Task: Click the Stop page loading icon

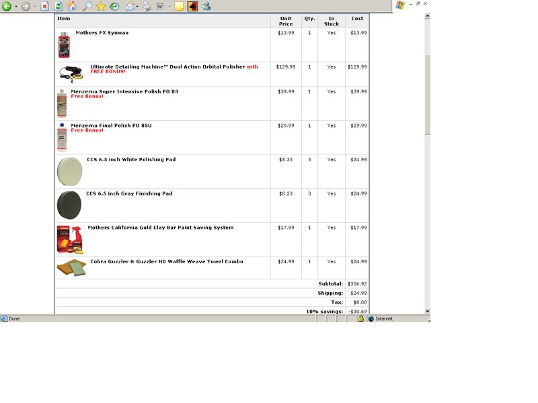Action: pos(44,6)
